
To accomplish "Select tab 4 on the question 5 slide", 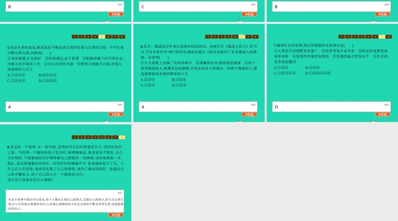I will [95, 37].
